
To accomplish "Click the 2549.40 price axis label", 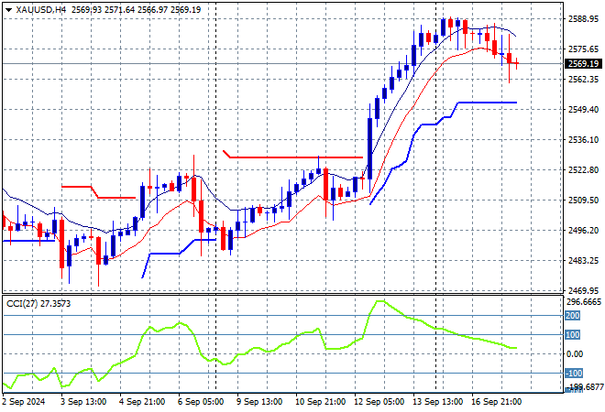I will click(584, 109).
